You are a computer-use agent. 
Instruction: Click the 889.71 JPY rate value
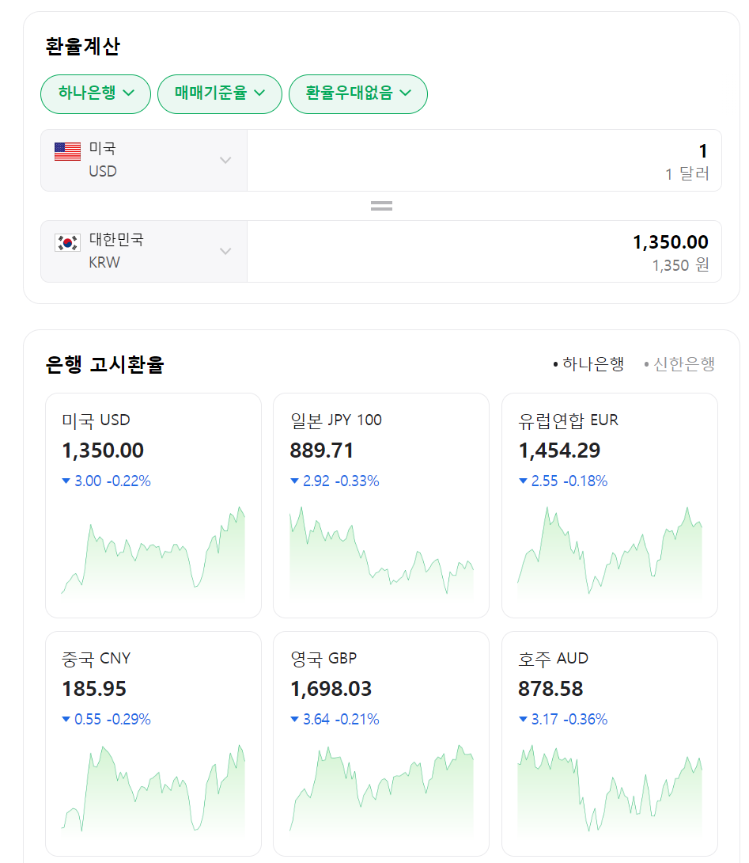322,451
